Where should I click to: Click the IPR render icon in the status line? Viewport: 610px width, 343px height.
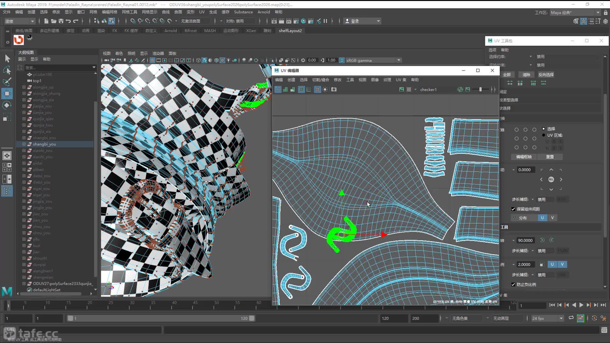point(289,21)
